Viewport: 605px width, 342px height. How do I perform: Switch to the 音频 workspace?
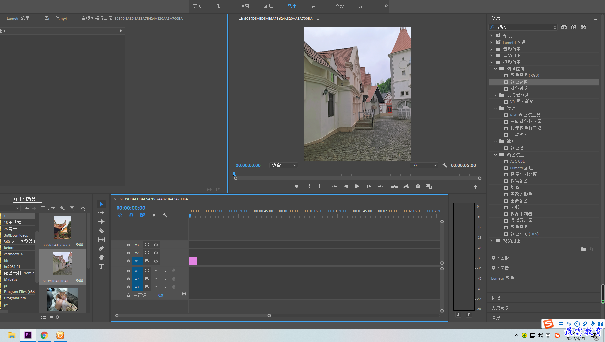pos(316,6)
